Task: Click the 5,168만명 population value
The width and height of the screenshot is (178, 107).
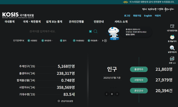Action: (66, 67)
